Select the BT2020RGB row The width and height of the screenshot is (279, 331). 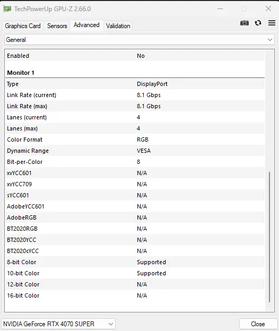[135, 229]
